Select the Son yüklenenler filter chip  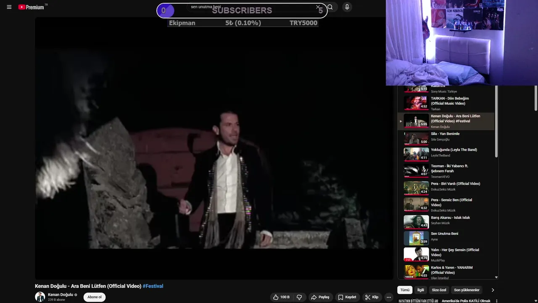click(467, 290)
